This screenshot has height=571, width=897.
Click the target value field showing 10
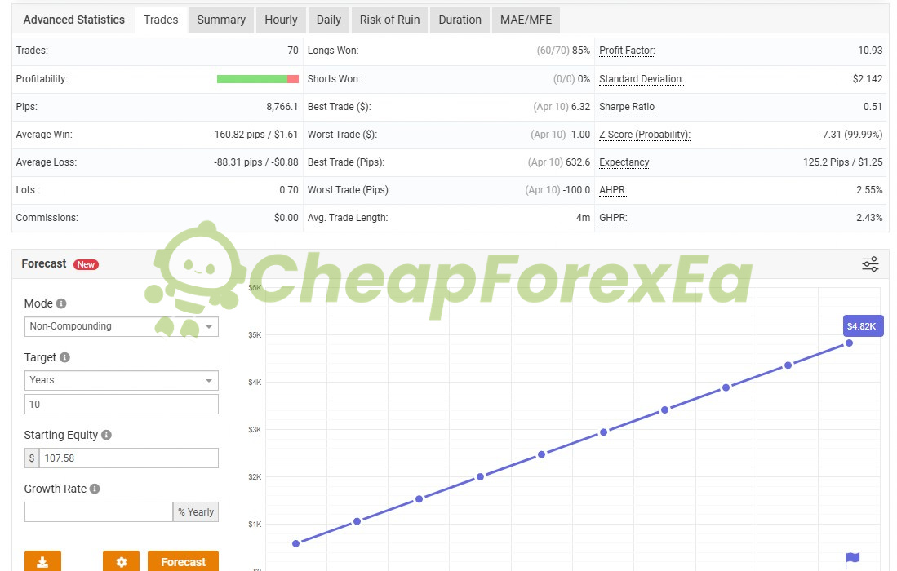pos(122,404)
